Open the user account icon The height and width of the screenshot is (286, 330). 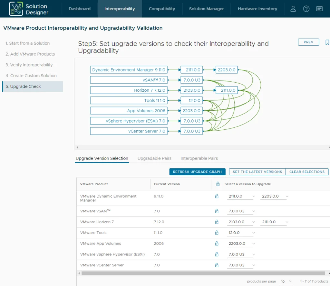tap(293, 9)
